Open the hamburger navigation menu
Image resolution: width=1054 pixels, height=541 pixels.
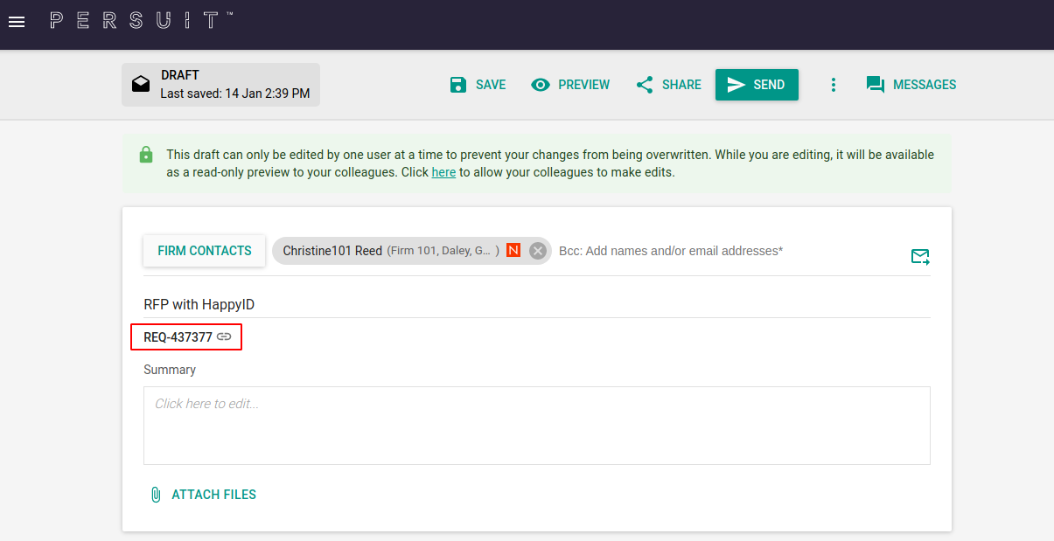(x=17, y=22)
